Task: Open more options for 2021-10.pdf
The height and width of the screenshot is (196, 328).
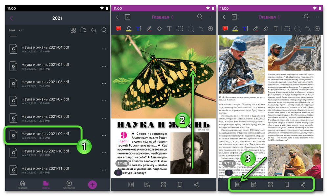Action: tap(104, 153)
